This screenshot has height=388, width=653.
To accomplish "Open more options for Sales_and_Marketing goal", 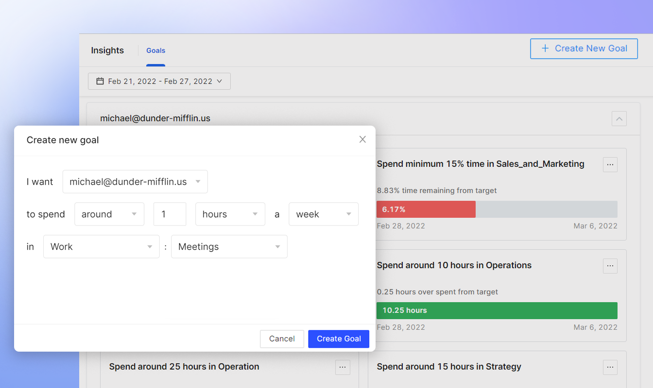I will click(610, 164).
